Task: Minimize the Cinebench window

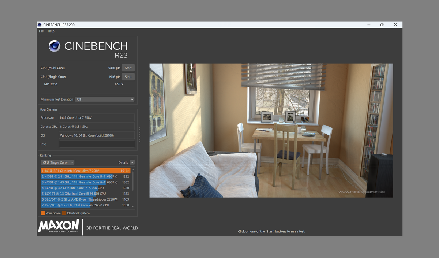Action: tap(369, 25)
